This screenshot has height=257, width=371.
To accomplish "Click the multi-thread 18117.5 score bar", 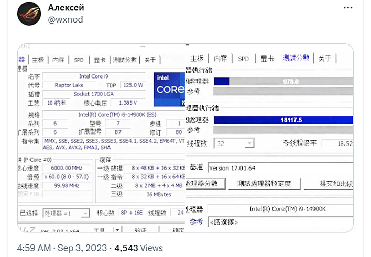I will pos(283,120).
